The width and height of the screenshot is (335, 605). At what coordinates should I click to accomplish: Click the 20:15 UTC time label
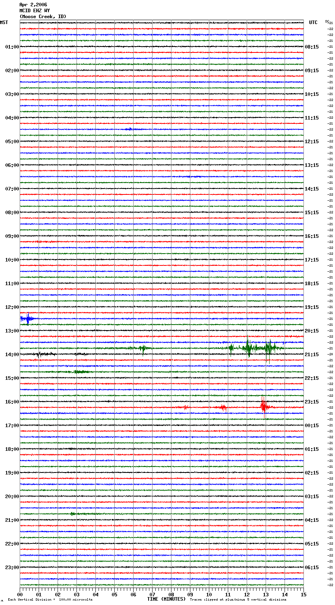coord(312,331)
